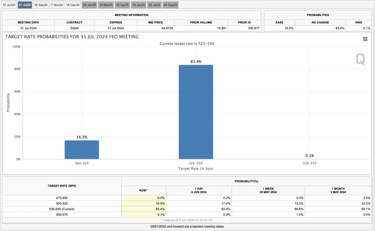Choose the 18 Jun25 meeting tab

(138, 5)
